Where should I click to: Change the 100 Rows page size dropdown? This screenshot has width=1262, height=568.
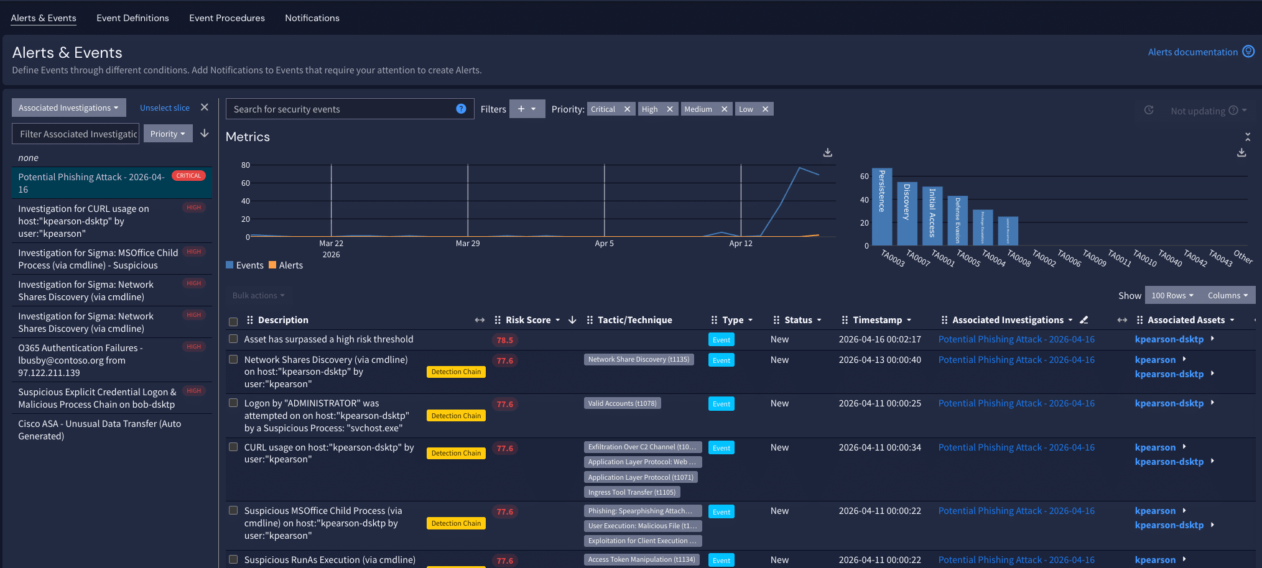pyautogui.click(x=1172, y=295)
